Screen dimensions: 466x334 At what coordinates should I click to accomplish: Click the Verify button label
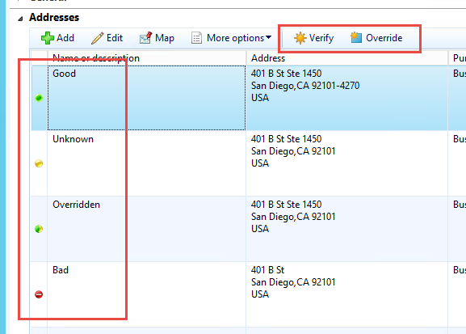[321, 38]
